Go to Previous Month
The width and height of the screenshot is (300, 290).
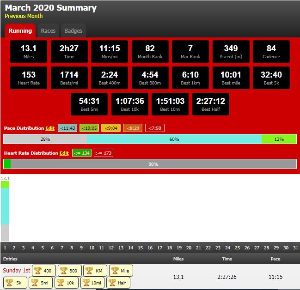pyautogui.click(x=24, y=16)
